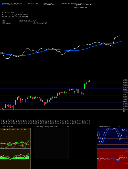Click the 'Stochastics & R' panel title
Image resolution: width=128 pixels, height=169 pixels.
pyautogui.click(x=104, y=126)
